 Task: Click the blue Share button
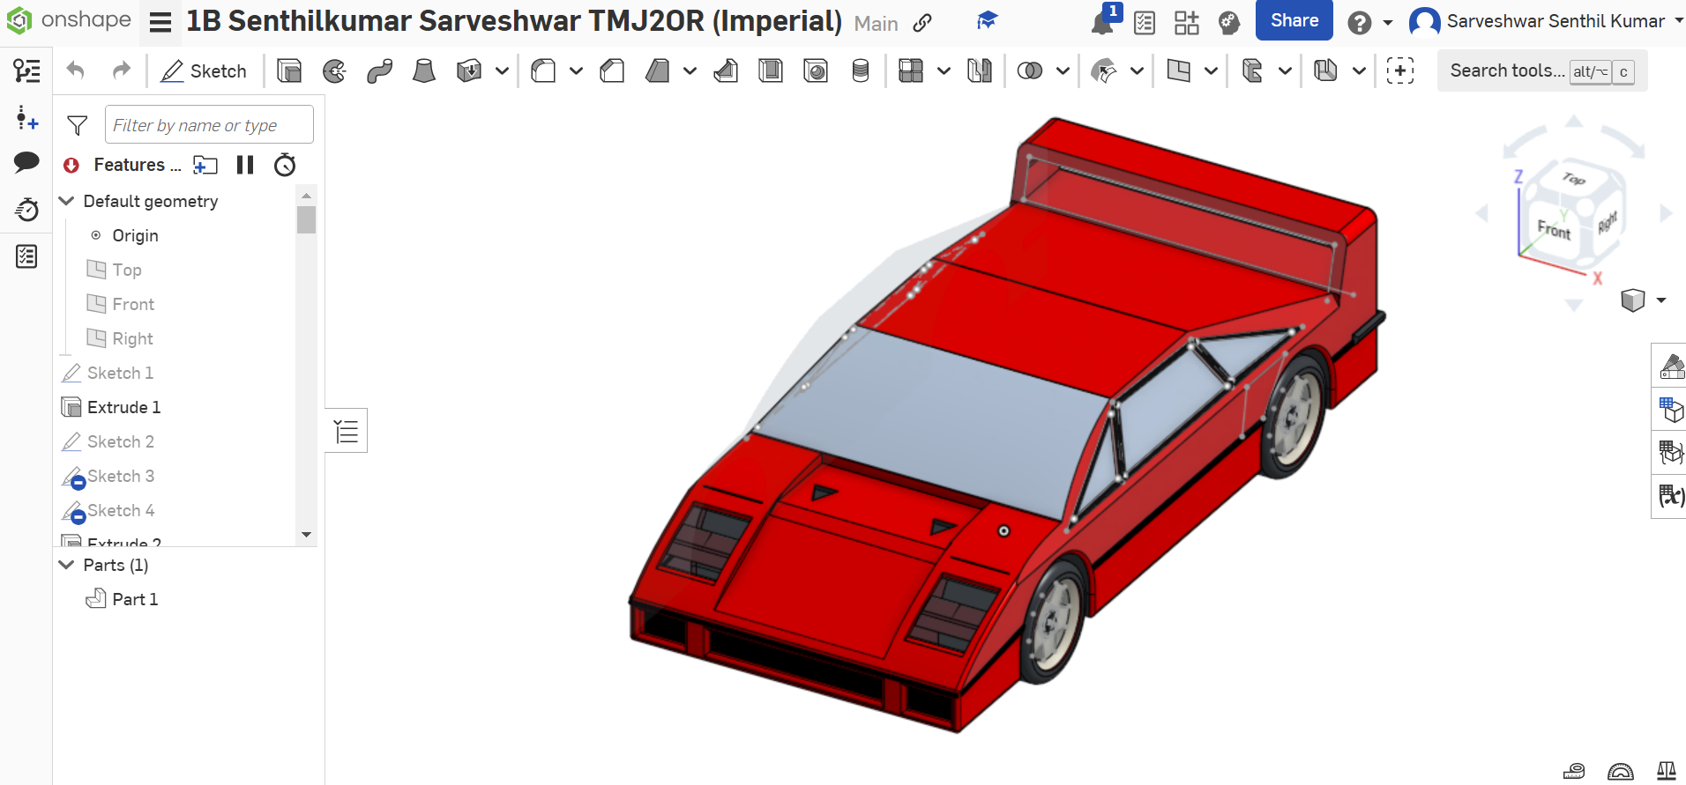click(1294, 21)
